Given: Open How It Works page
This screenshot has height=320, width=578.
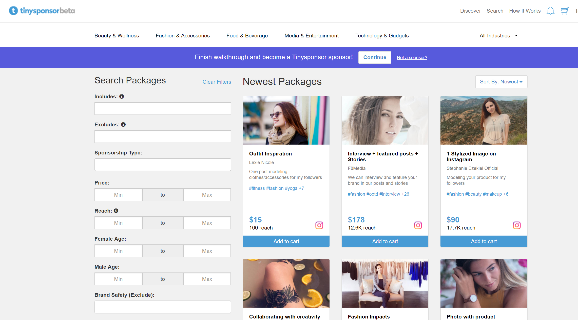Looking at the screenshot, I should [525, 11].
